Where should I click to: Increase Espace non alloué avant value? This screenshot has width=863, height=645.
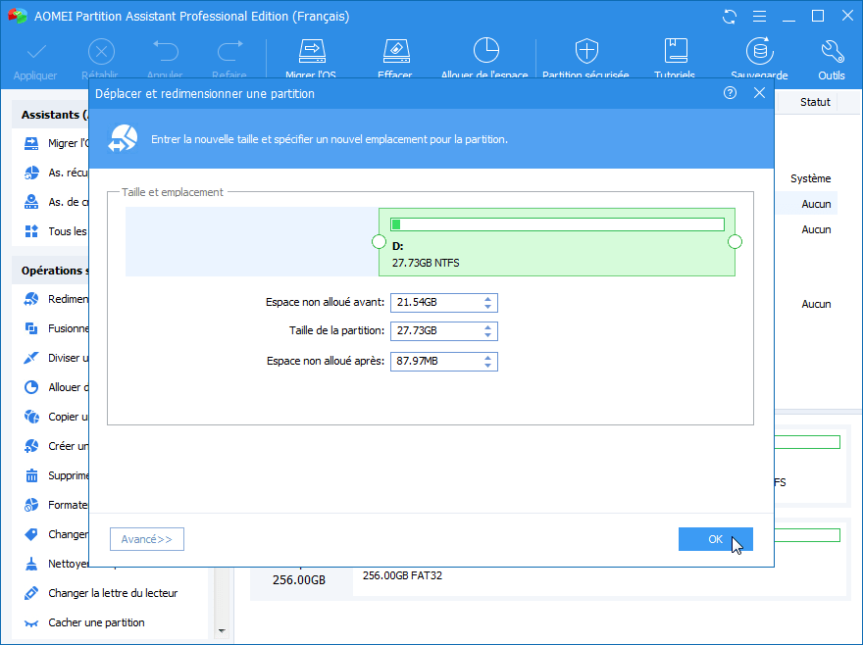pyautogui.click(x=487, y=299)
